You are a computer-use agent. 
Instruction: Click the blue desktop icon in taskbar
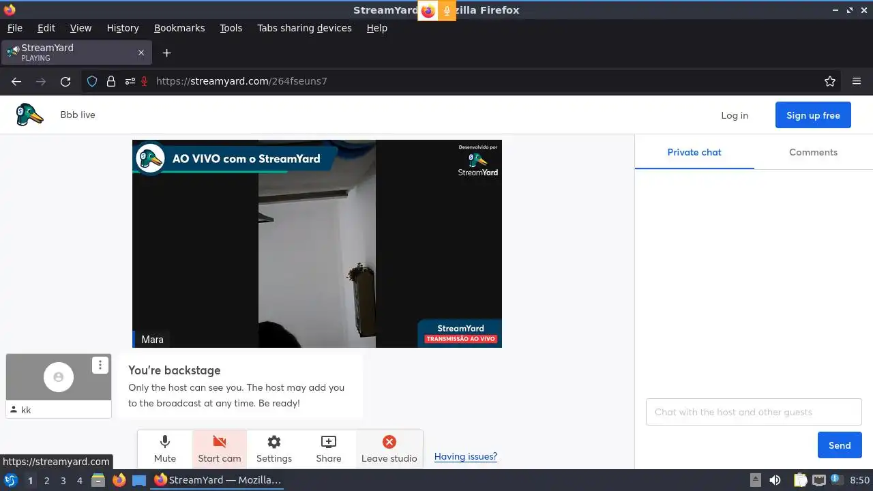click(139, 480)
